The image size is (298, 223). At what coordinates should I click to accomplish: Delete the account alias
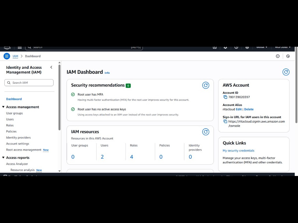(x=249, y=109)
